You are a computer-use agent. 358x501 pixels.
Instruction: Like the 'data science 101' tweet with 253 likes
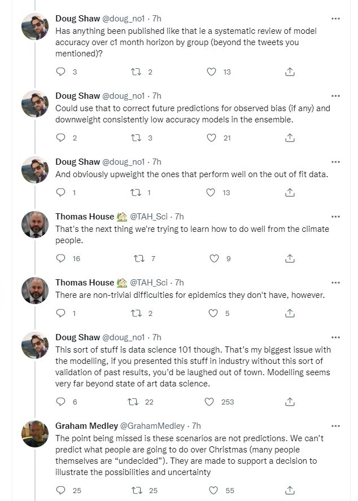point(209,402)
